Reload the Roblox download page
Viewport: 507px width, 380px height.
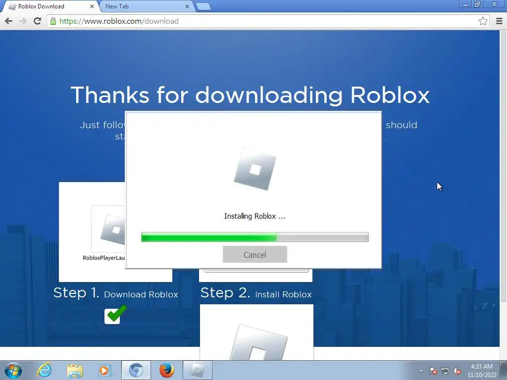(x=38, y=21)
